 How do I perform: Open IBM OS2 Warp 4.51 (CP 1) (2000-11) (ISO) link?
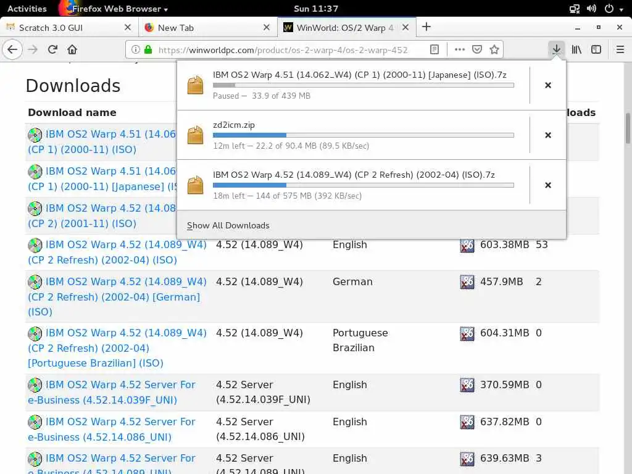pos(102,141)
